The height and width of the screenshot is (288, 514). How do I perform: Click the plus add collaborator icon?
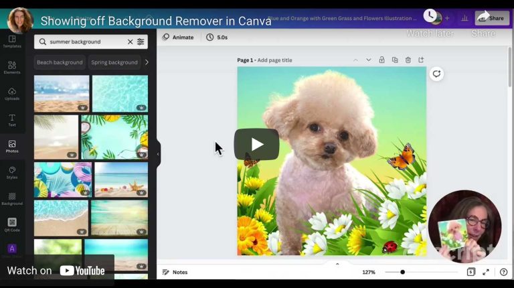pyautogui.click(x=448, y=18)
